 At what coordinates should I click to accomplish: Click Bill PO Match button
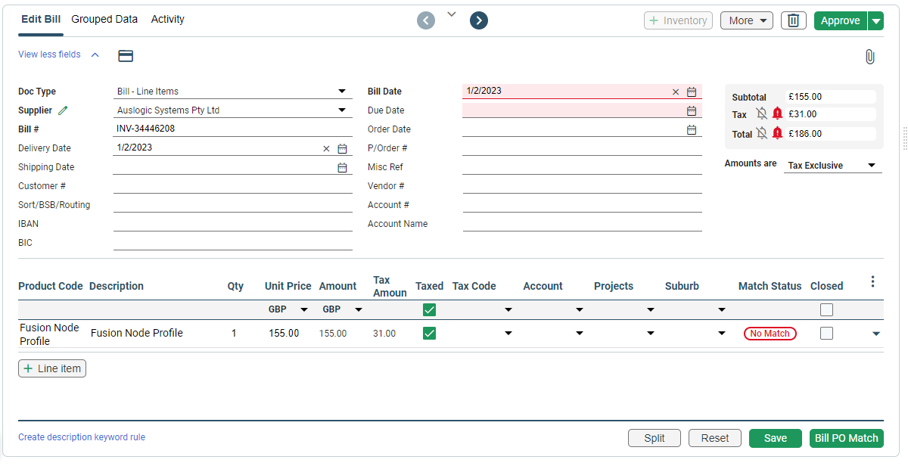click(847, 438)
